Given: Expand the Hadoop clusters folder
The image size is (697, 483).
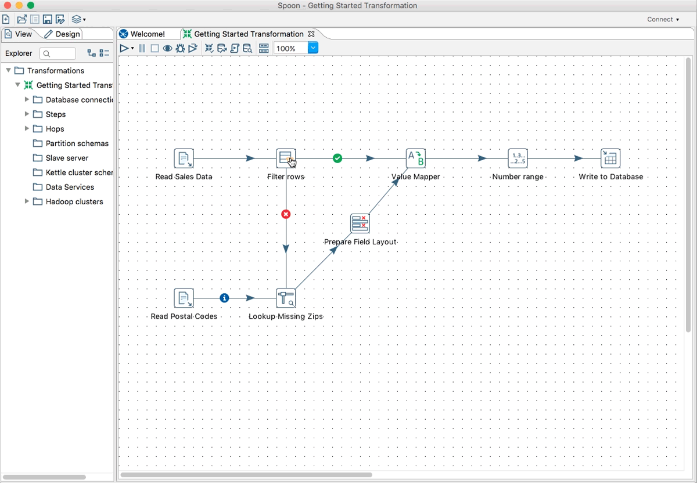Looking at the screenshot, I should coord(27,201).
